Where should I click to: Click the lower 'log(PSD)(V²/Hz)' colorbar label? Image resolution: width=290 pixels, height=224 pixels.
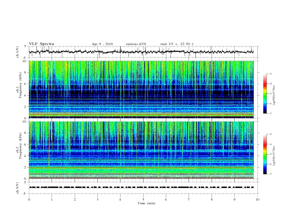(x=274, y=156)
